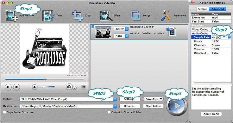
Task: Enable Copy Folder Structure
Action: pos(5,112)
